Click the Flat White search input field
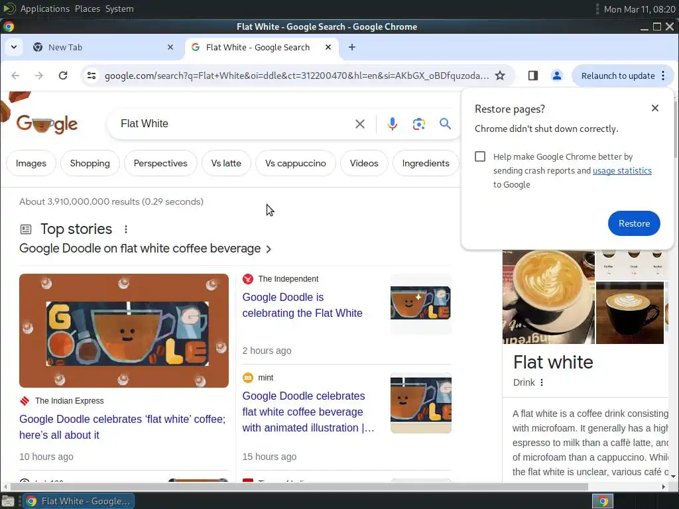679x509 pixels. point(234,124)
